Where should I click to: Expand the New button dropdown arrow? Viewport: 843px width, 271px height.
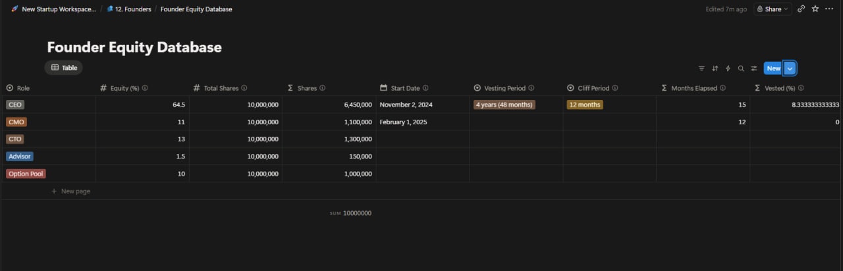[x=790, y=68]
